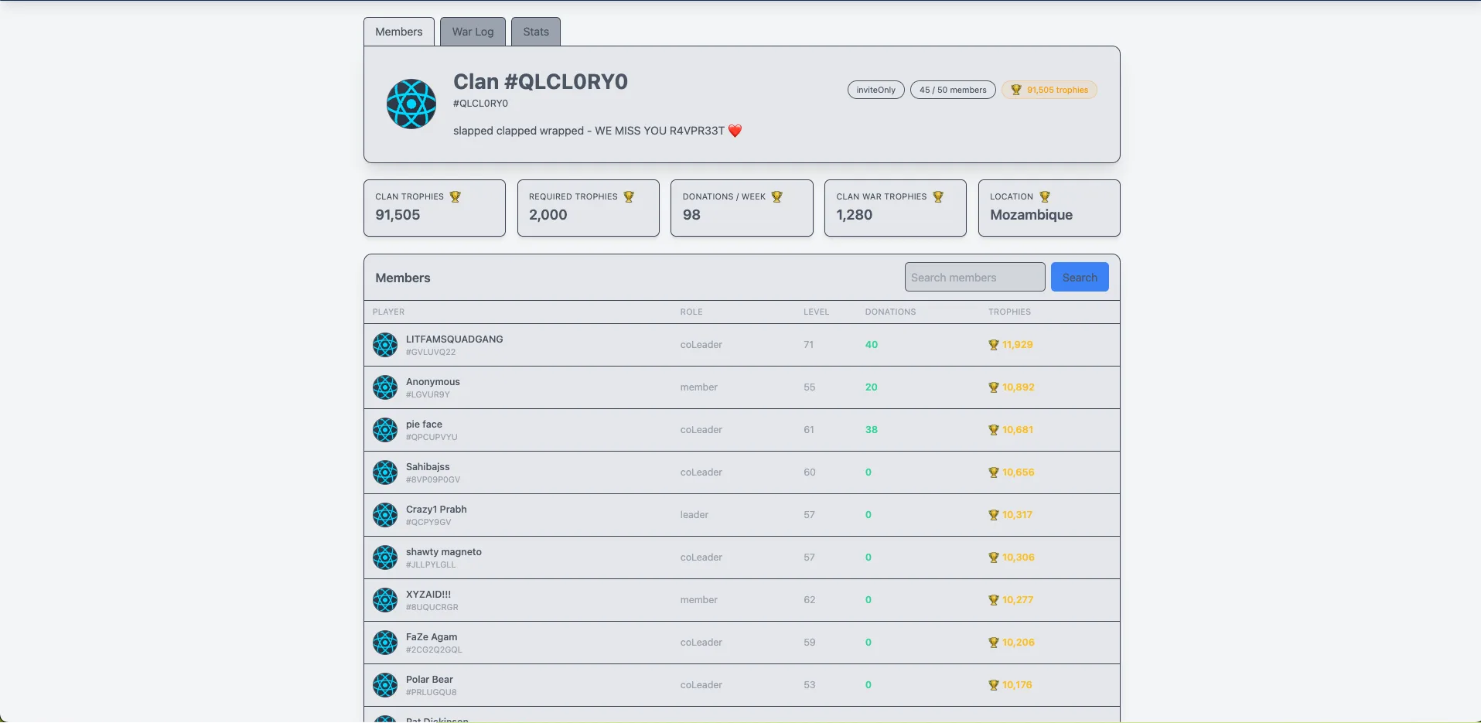1481x723 pixels.
Task: Click the trophy icon next to 10,317
Action: tap(994, 515)
